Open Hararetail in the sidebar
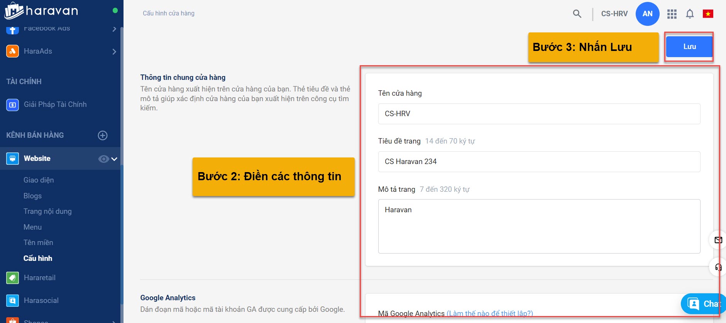The width and height of the screenshot is (726, 323). [40, 277]
